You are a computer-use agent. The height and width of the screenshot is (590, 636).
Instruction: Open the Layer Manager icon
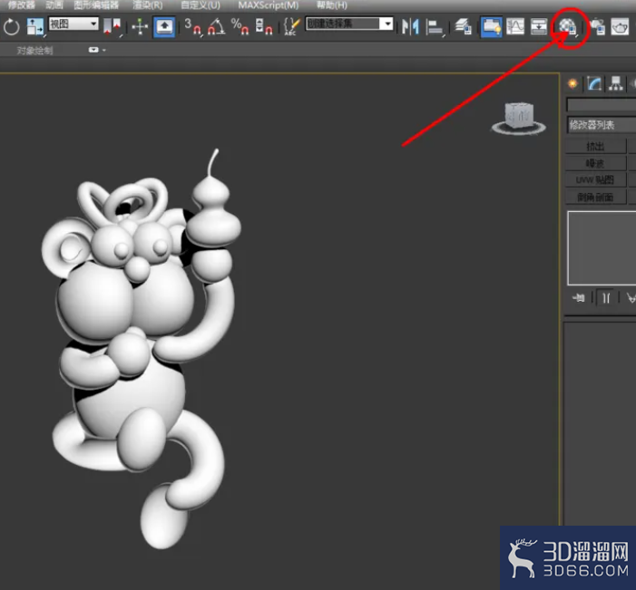coord(463,27)
